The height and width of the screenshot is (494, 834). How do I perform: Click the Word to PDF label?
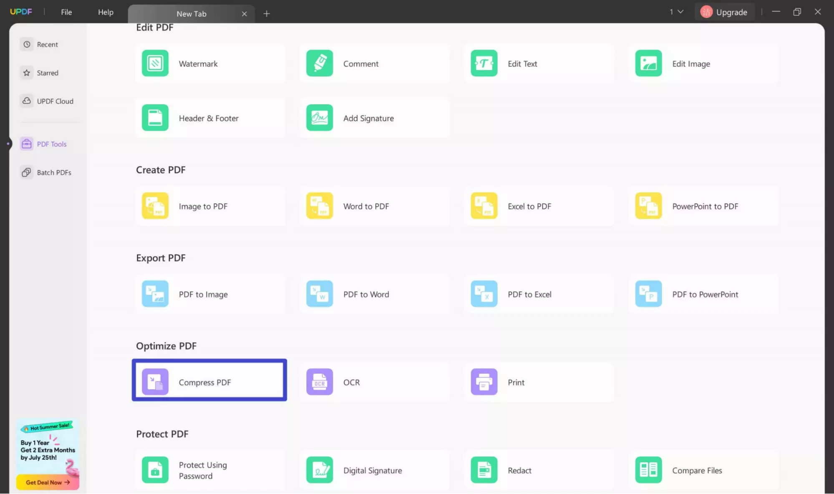click(x=366, y=206)
